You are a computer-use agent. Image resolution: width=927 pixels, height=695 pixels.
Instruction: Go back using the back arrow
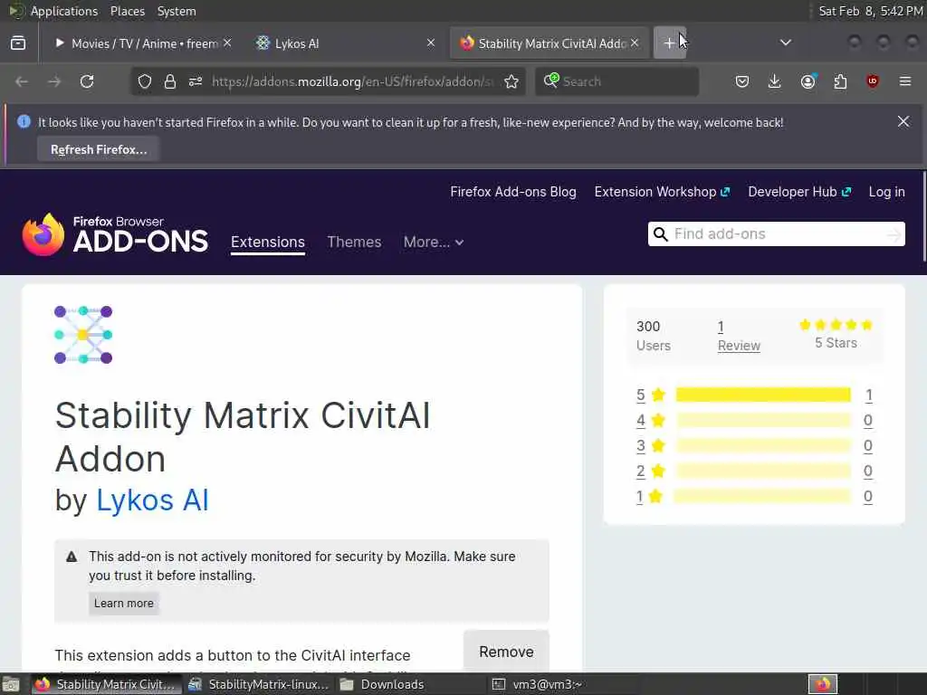click(22, 81)
